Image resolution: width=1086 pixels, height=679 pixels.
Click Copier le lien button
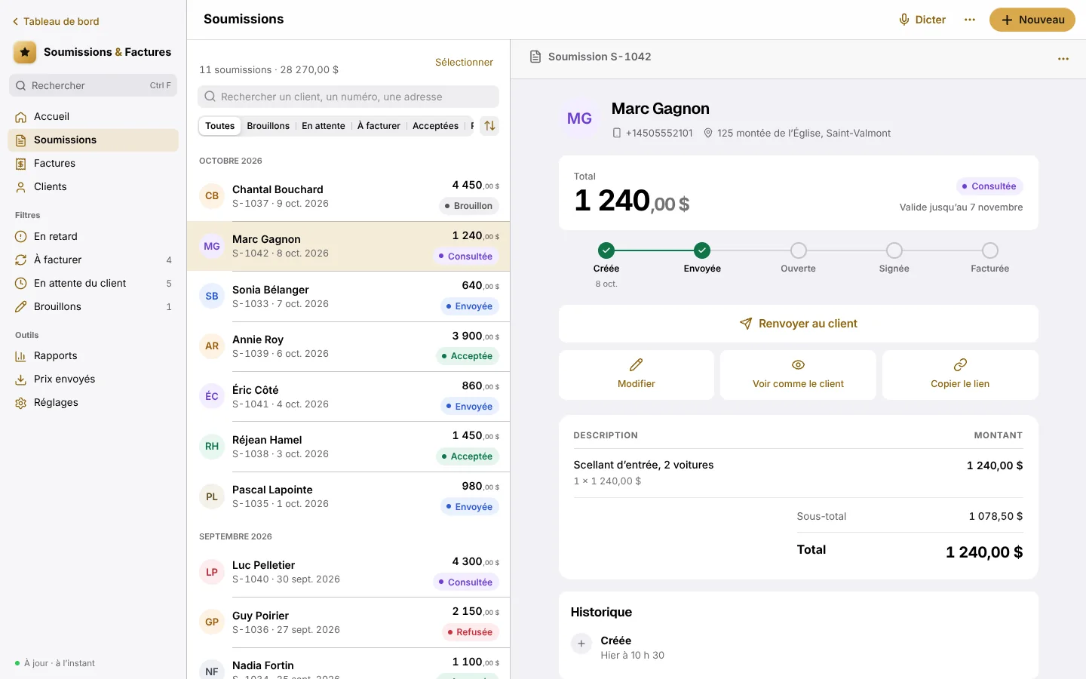pyautogui.click(x=960, y=375)
